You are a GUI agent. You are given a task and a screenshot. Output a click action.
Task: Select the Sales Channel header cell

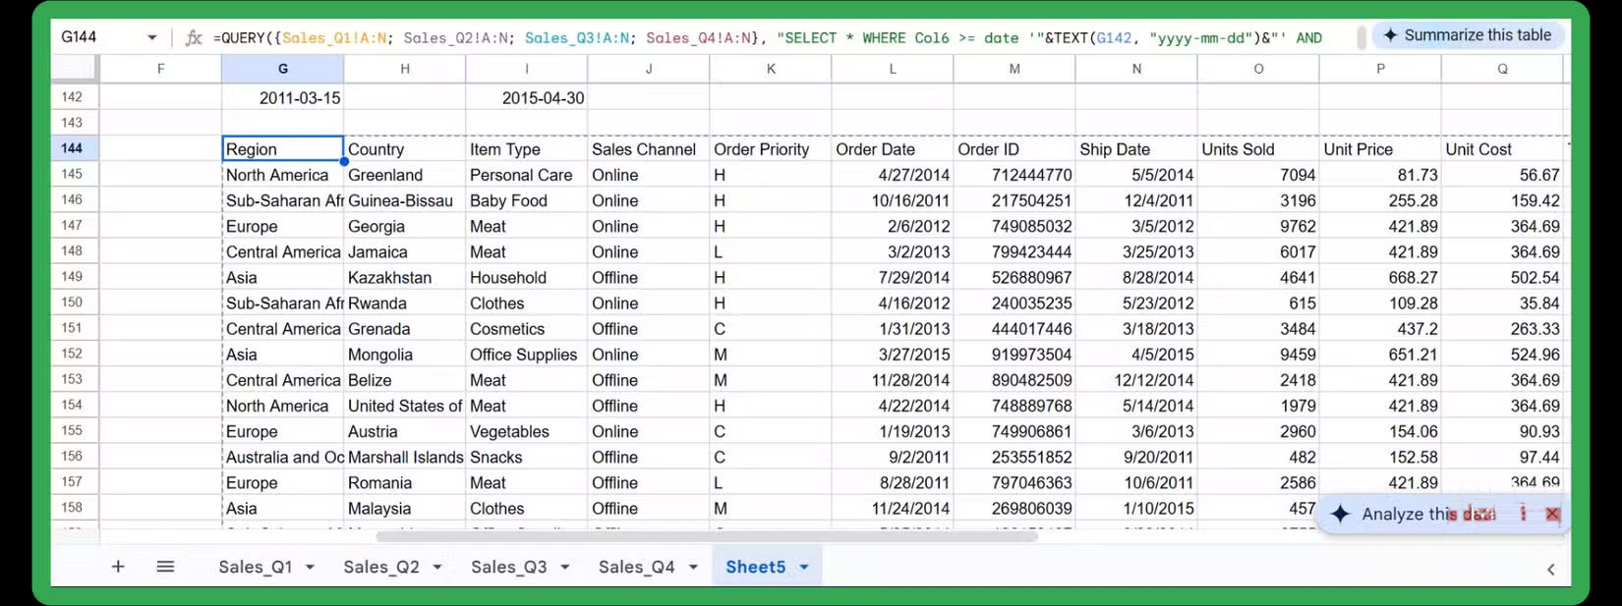point(649,149)
